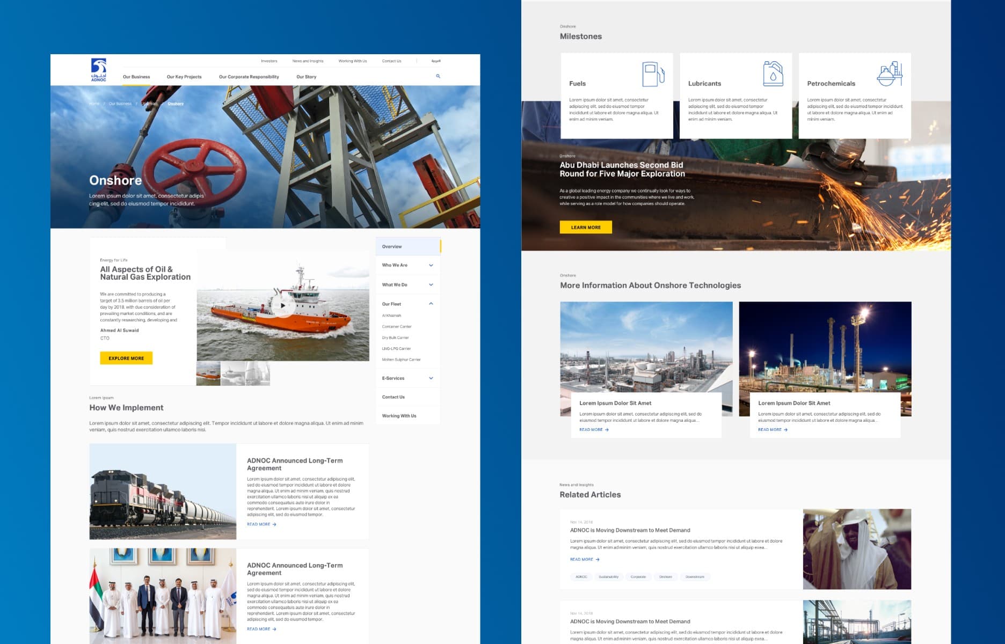Expand the What We Do section
This screenshot has height=644, width=1005.
pos(408,284)
